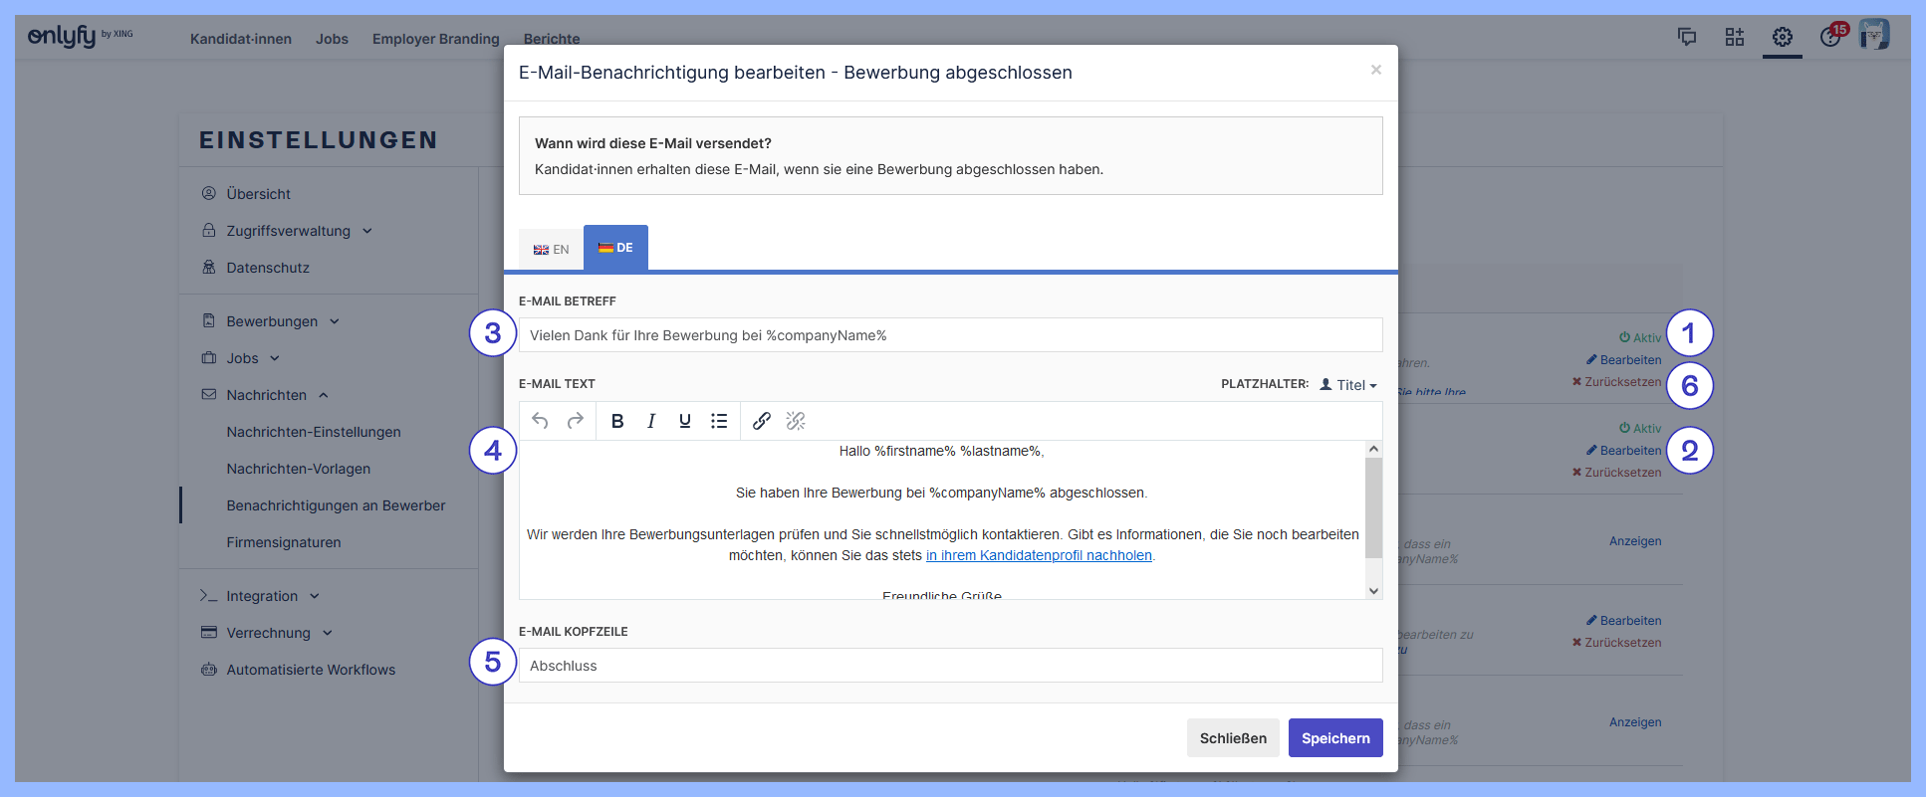Click the insert link icon
Image resolution: width=1926 pixels, height=797 pixels.
tap(762, 421)
